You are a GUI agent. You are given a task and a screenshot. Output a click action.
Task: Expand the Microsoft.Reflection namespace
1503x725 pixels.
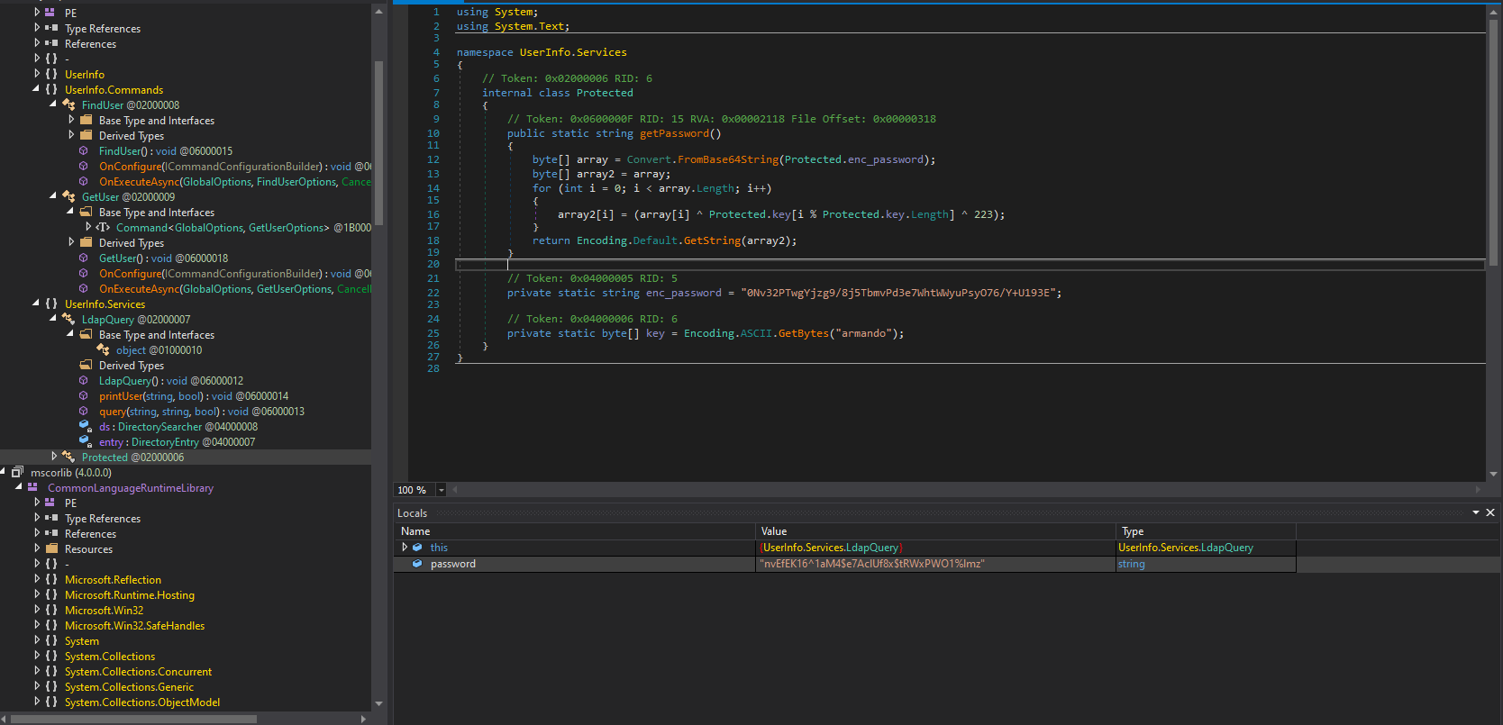pyautogui.click(x=37, y=579)
